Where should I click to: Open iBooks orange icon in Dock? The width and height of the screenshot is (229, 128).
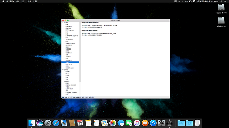point(145,123)
